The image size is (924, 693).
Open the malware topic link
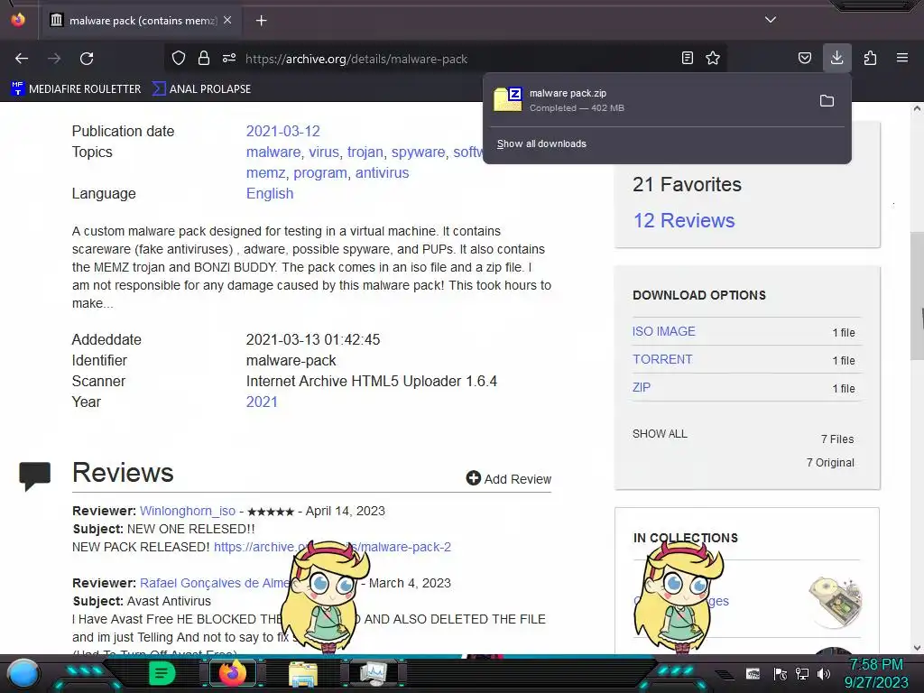pos(273,152)
